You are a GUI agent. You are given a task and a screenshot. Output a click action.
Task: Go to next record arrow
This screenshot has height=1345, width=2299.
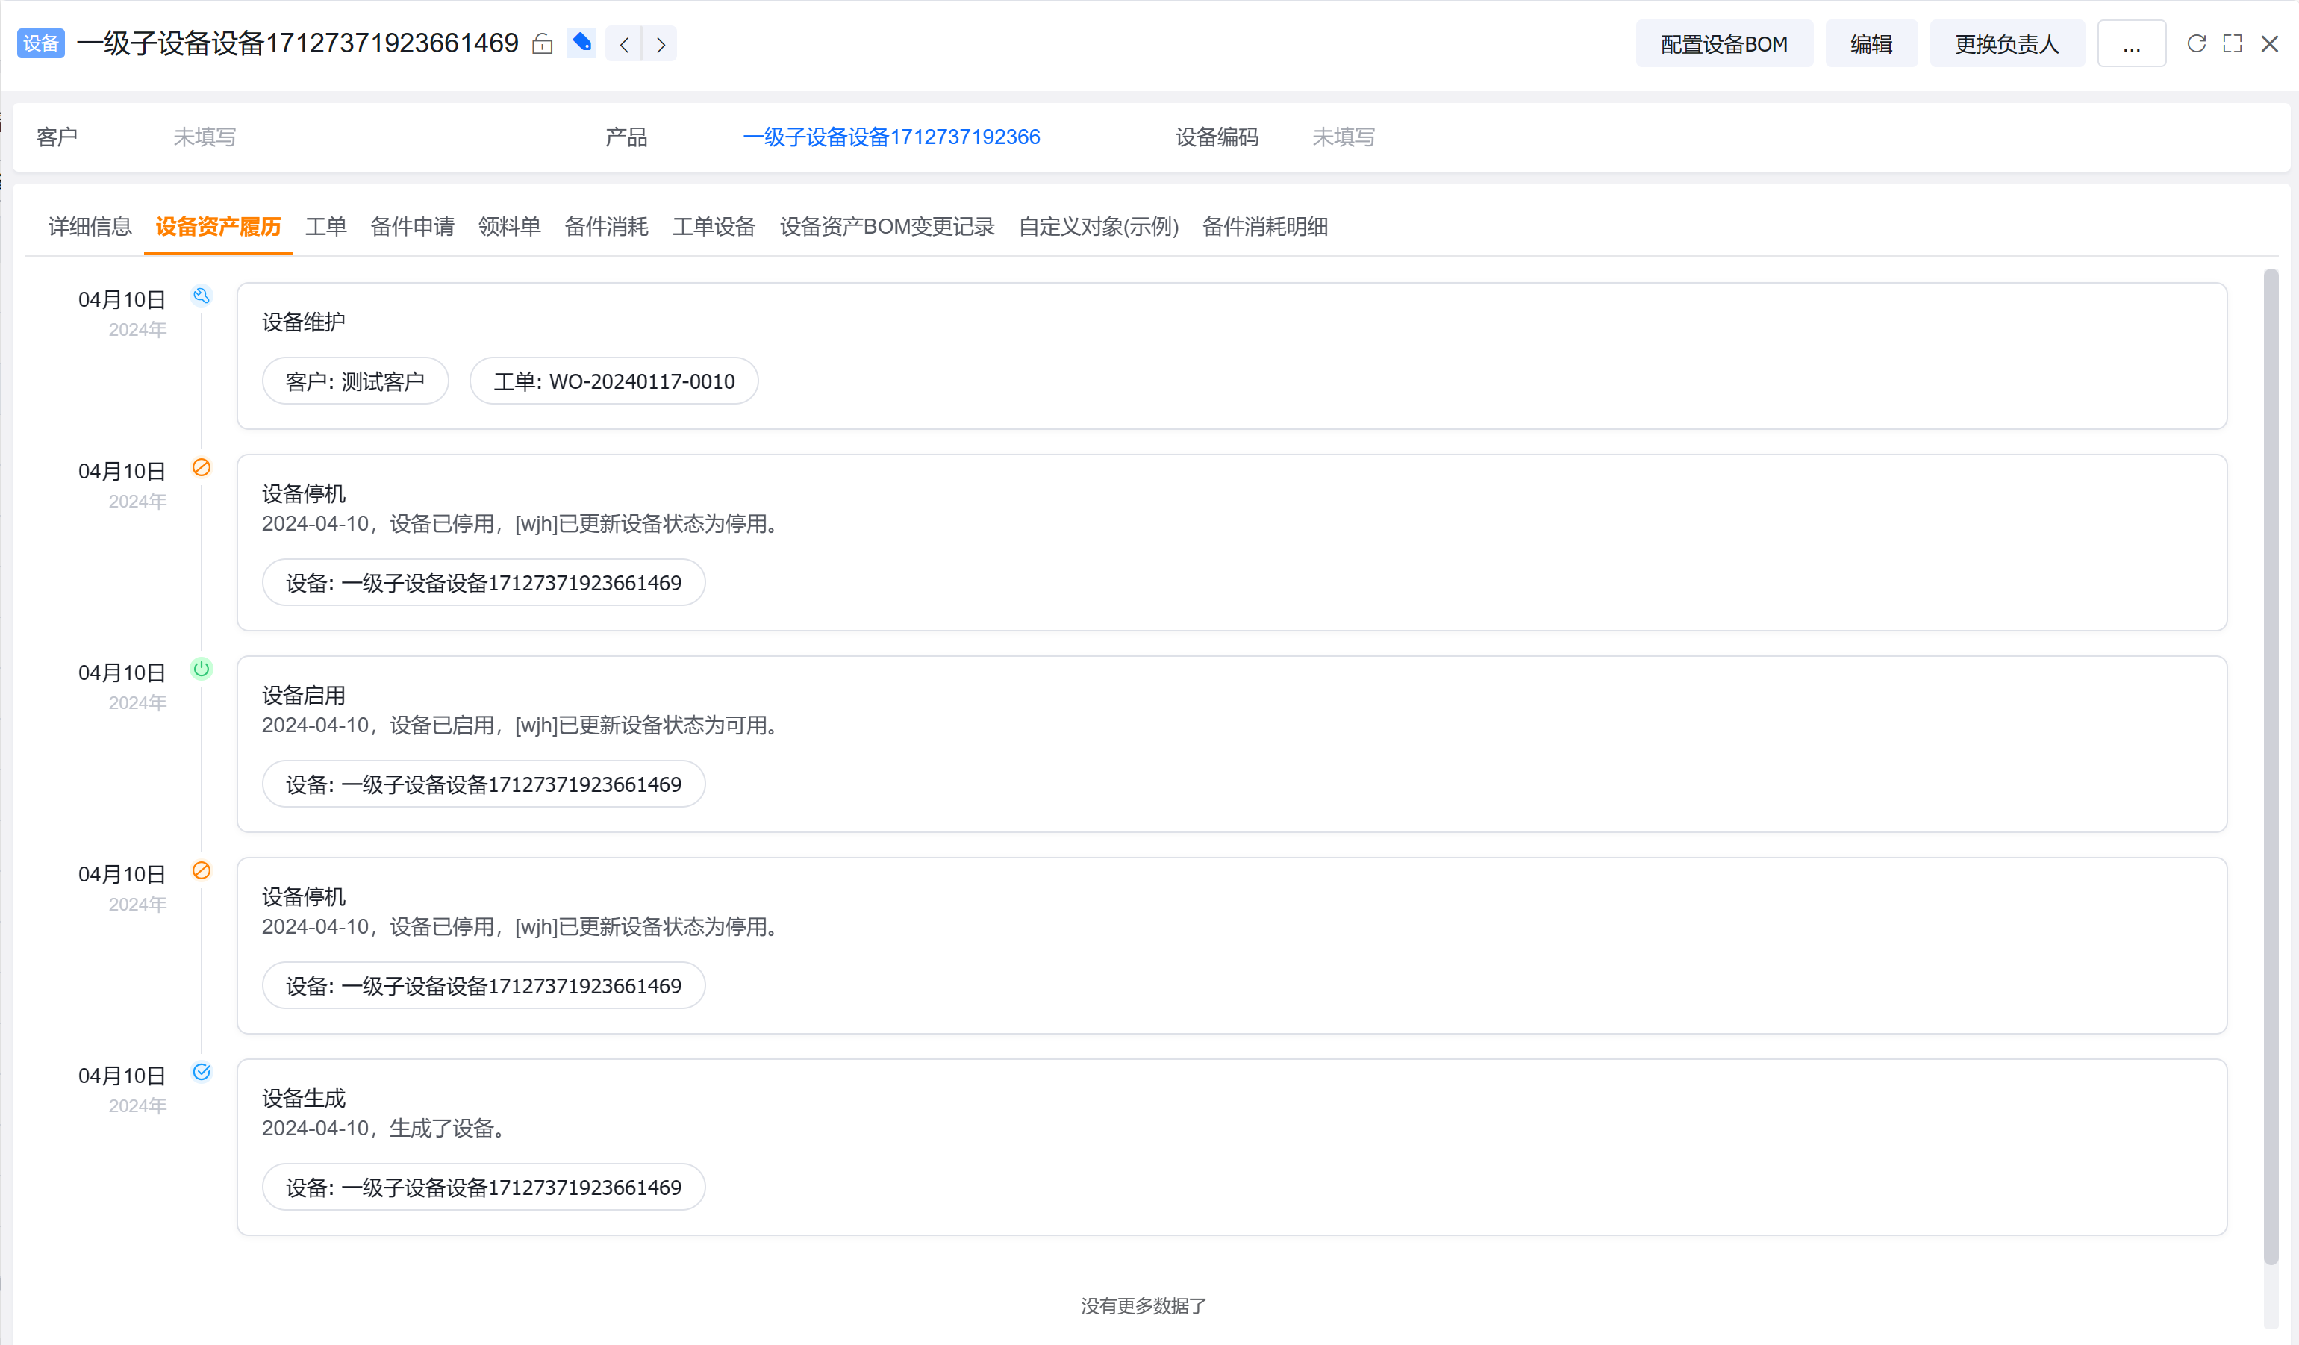[661, 44]
